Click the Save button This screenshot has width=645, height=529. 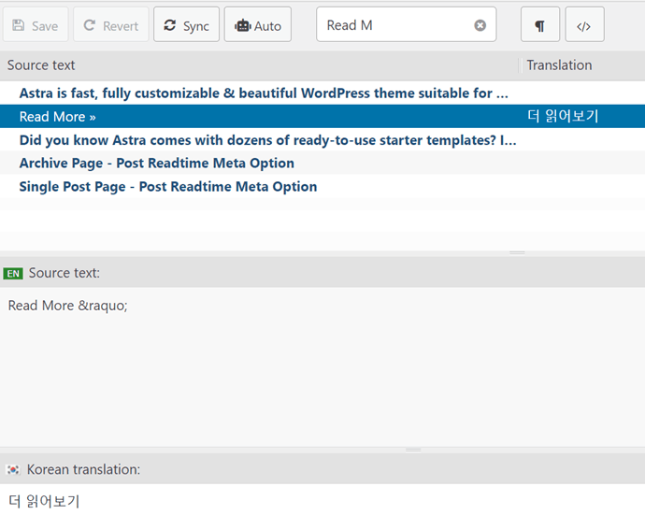(x=36, y=24)
